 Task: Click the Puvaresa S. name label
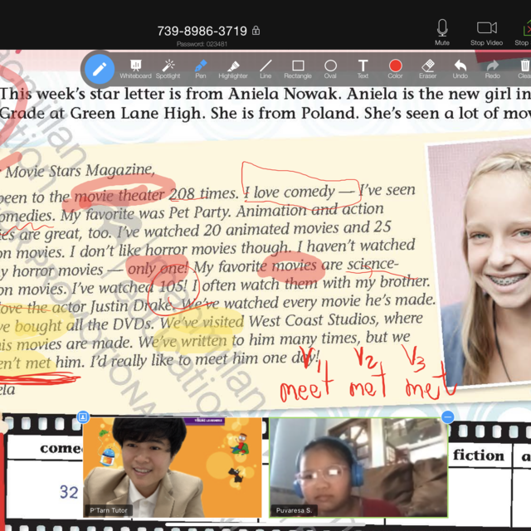294,510
